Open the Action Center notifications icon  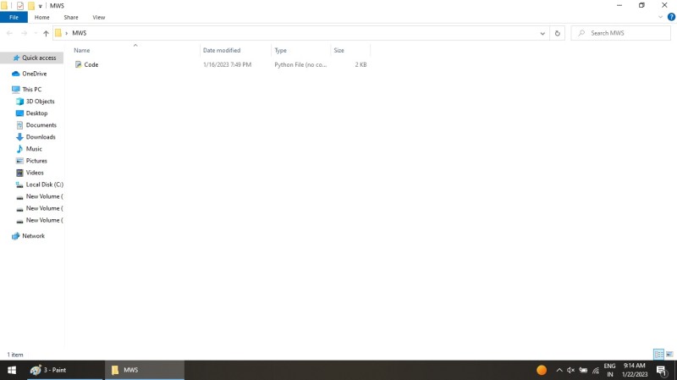[662, 370]
